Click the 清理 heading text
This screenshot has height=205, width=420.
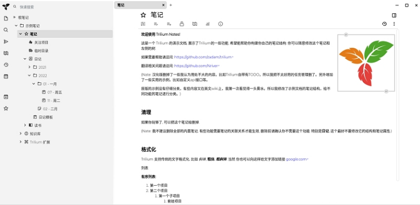pos(146,112)
